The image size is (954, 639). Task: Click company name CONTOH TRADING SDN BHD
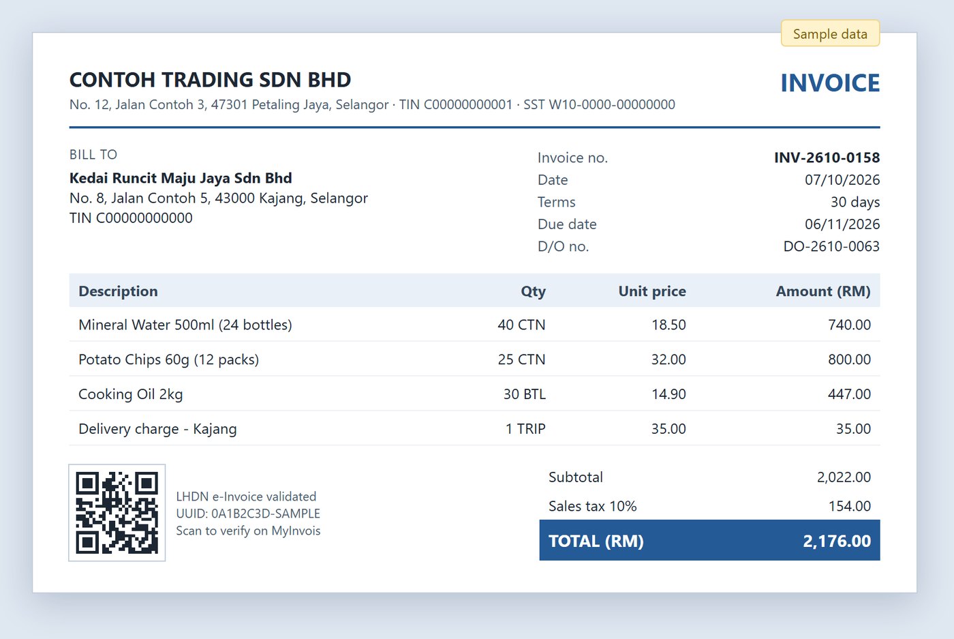coord(210,80)
